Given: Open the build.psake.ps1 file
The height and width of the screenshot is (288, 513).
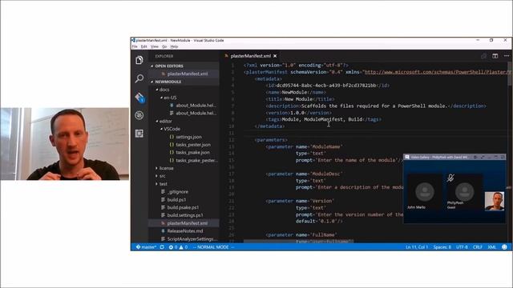Looking at the screenshot, I should pyautogui.click(x=183, y=207).
